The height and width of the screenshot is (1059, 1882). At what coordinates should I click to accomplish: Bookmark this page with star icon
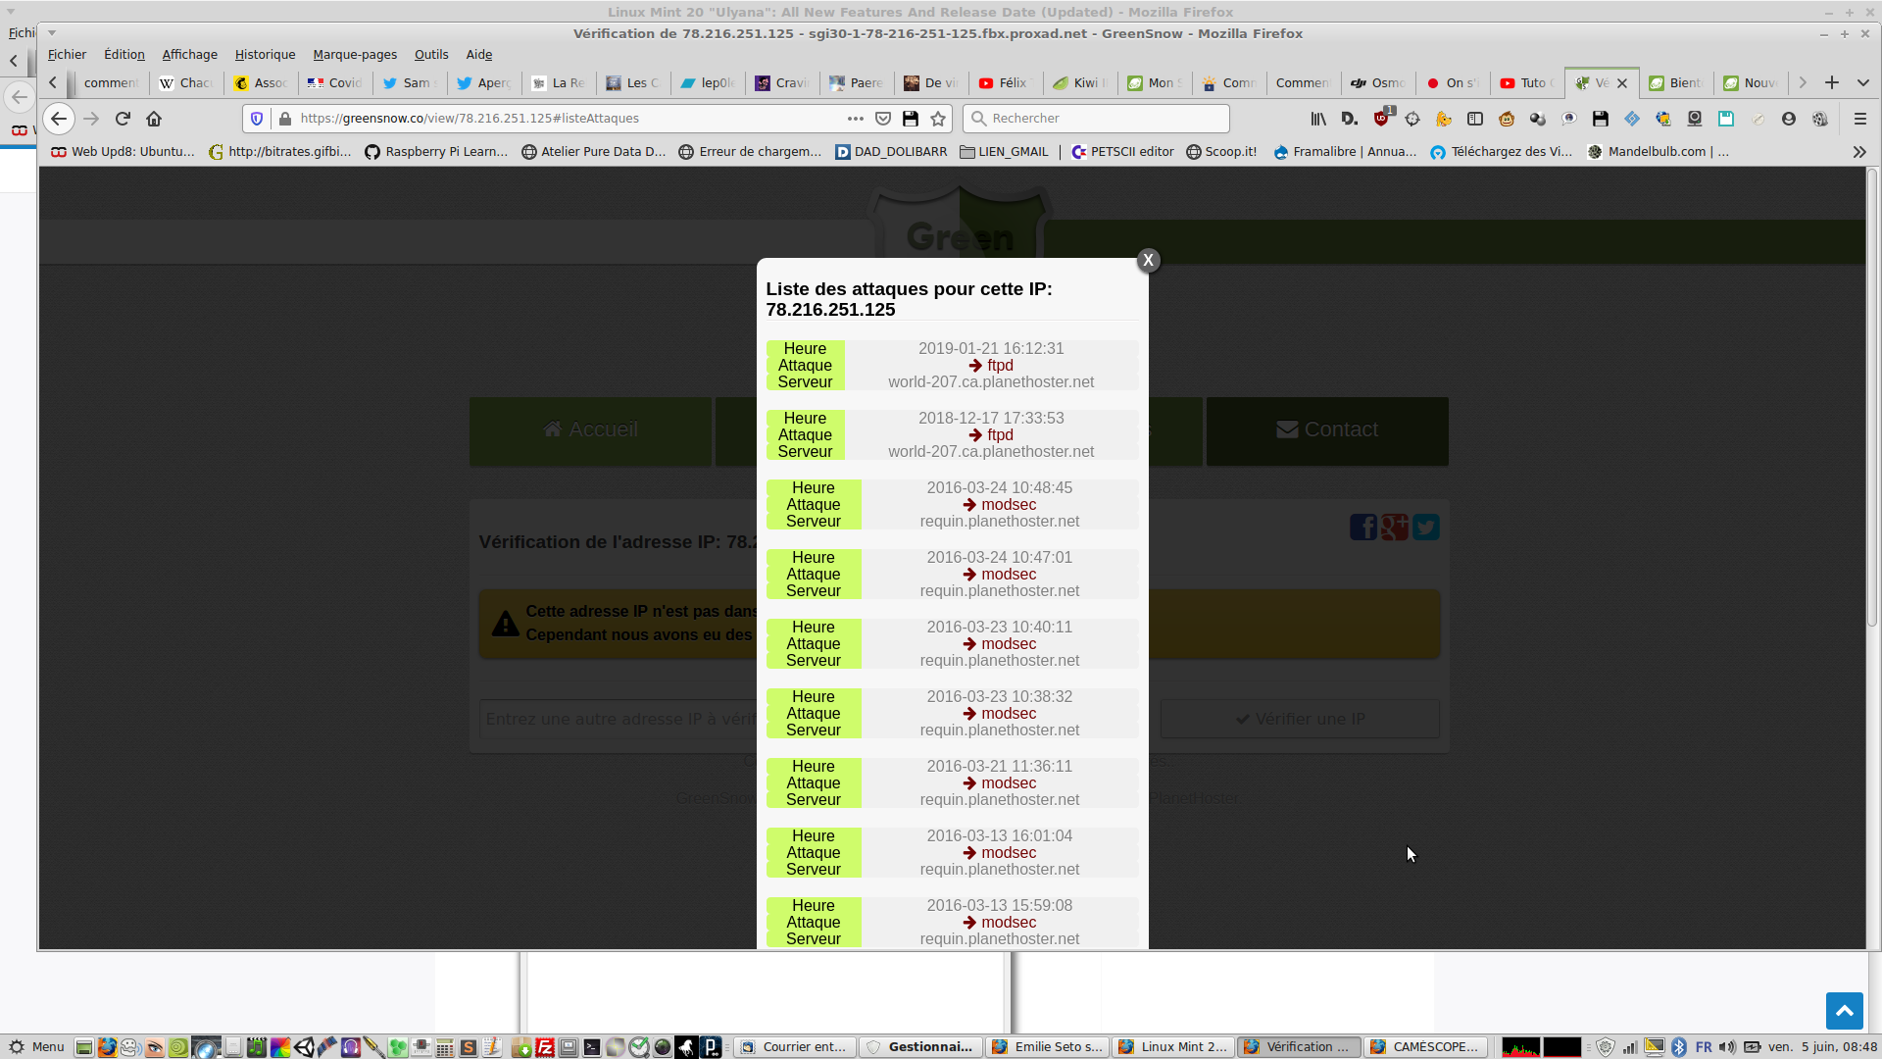(x=938, y=119)
